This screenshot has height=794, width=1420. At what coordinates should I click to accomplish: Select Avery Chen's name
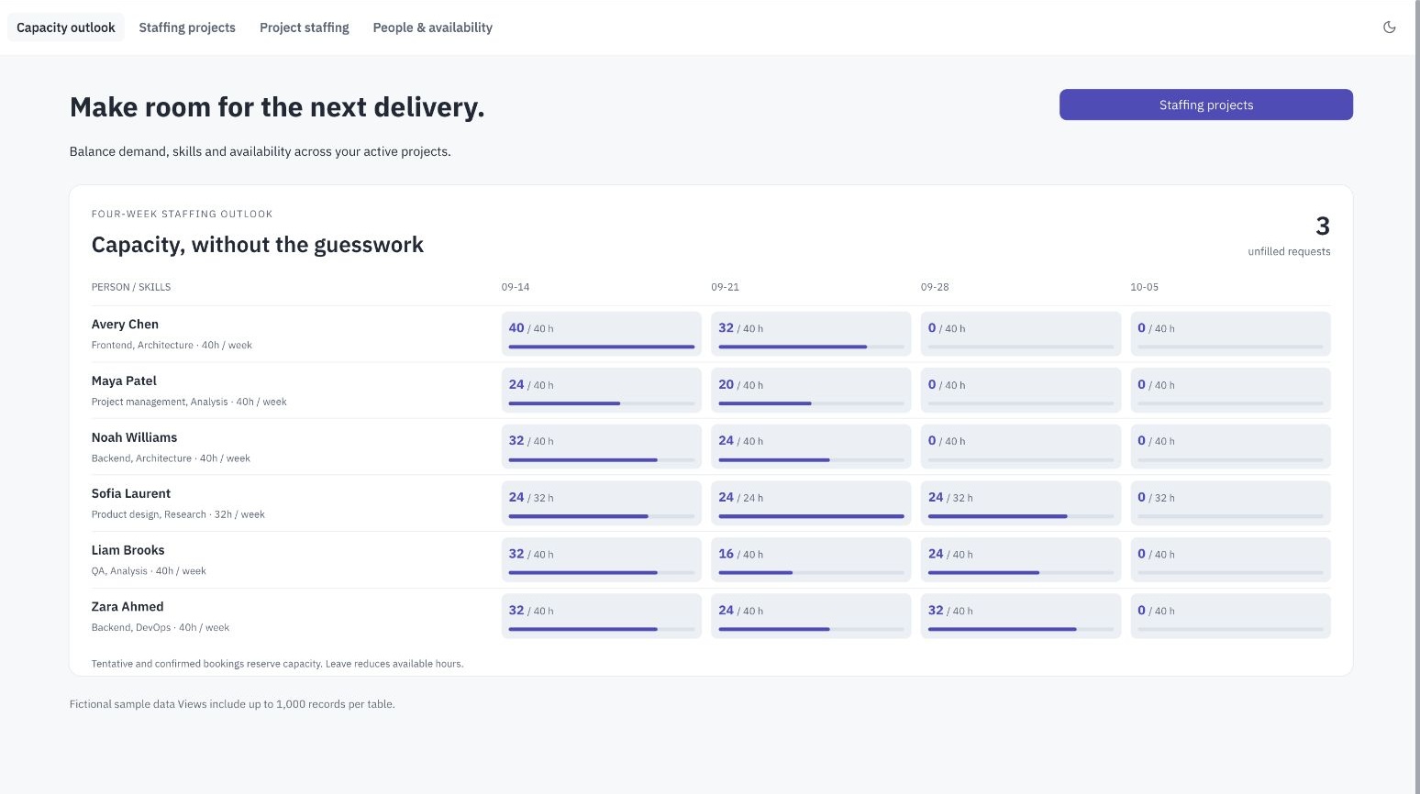click(125, 325)
